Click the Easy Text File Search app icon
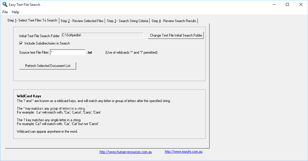Image resolution: width=308 pixels, height=161 pixels. [5, 4]
